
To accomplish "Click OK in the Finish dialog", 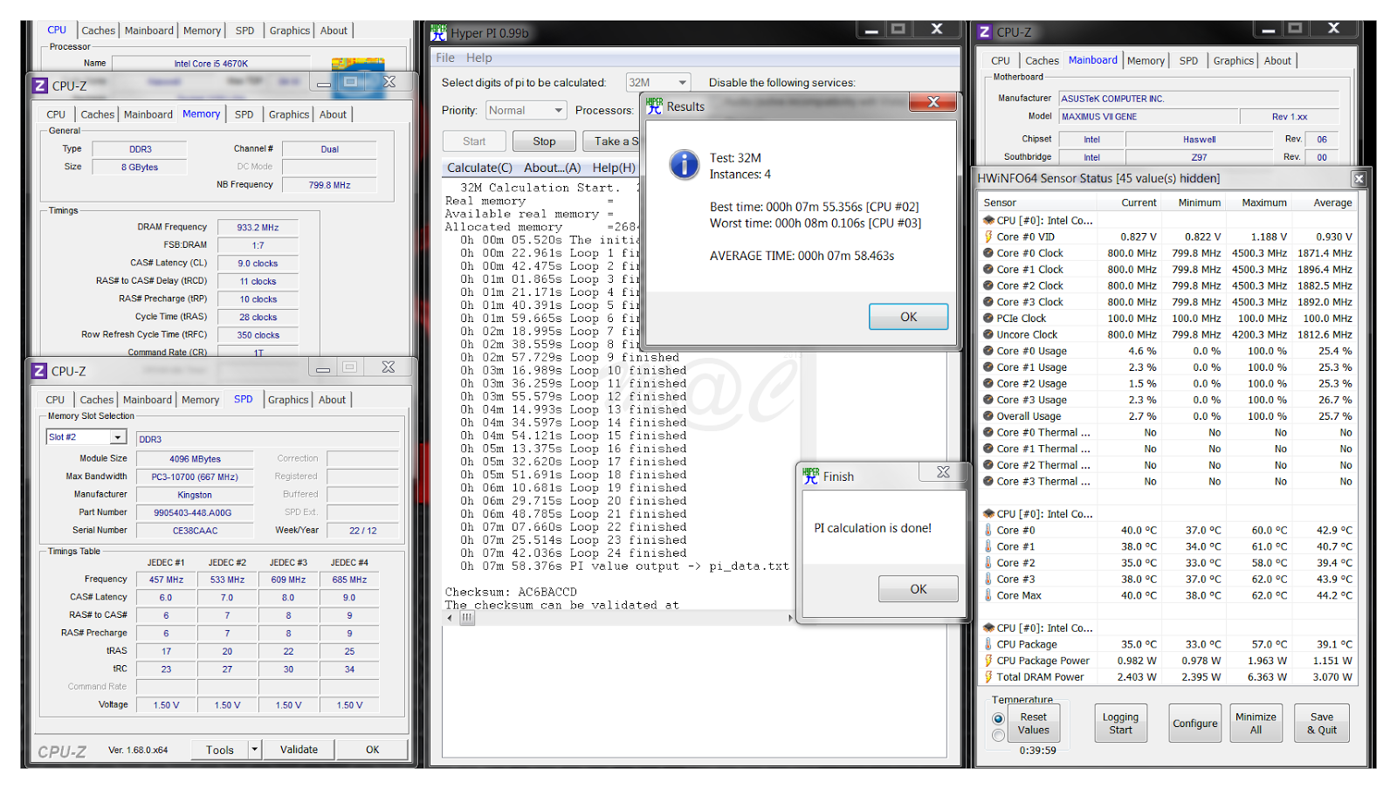I will (919, 589).
